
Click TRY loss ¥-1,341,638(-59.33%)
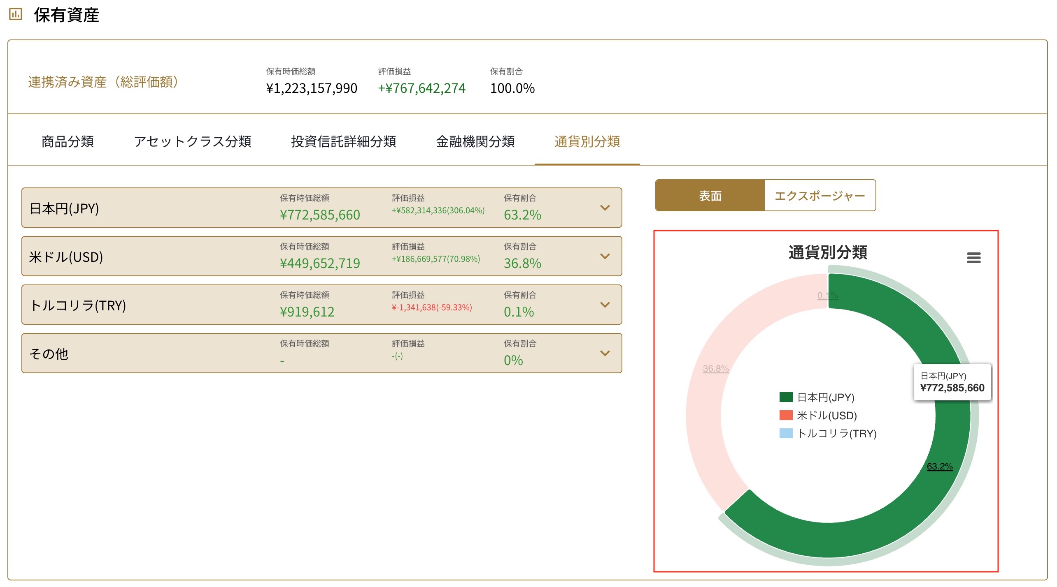pyautogui.click(x=432, y=307)
